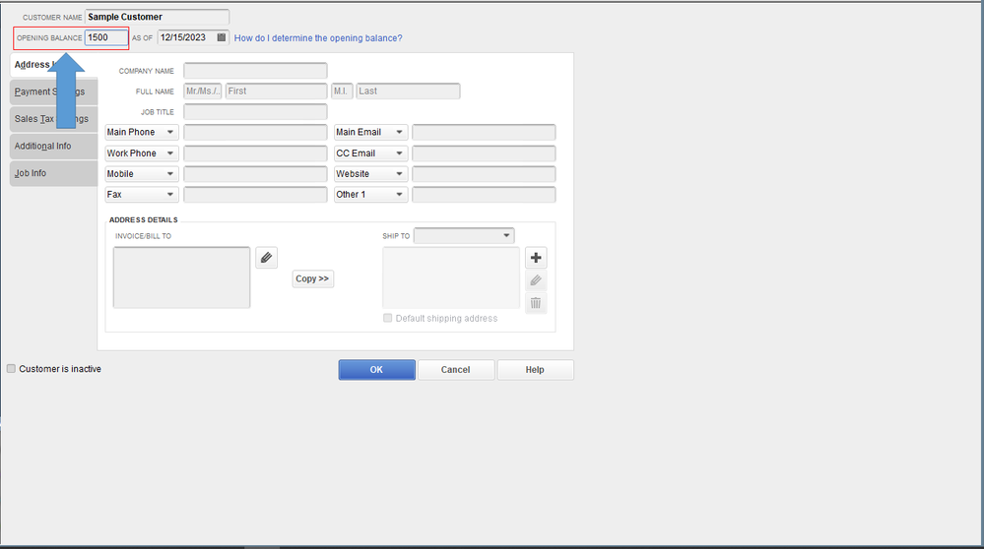This screenshot has width=984, height=549.
Task: Click the CC Email address field
Action: [x=484, y=153]
